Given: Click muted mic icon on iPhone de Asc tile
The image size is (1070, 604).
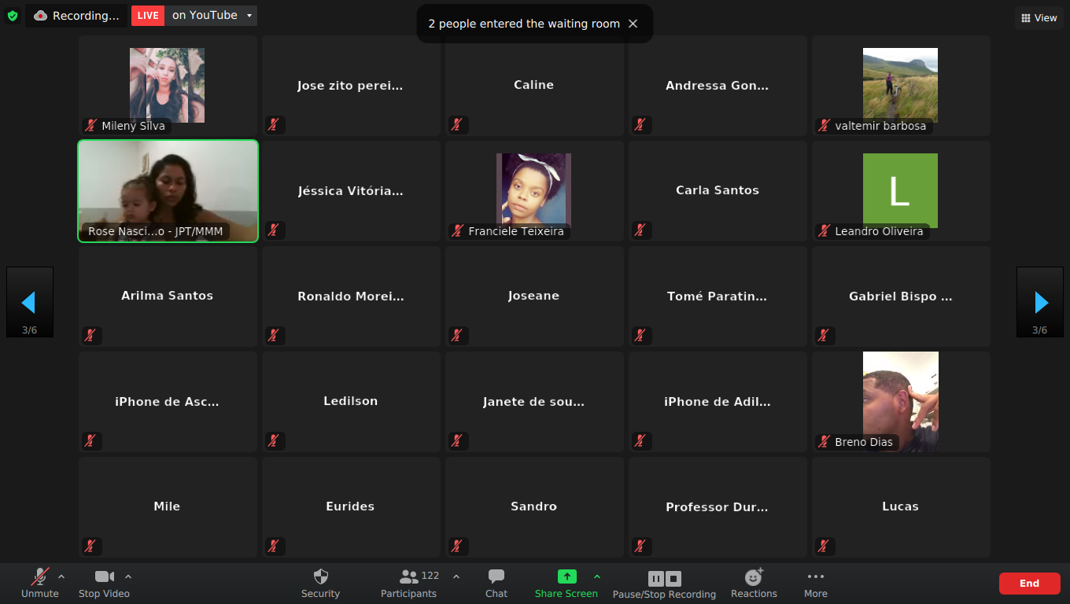Looking at the screenshot, I should pyautogui.click(x=90, y=441).
